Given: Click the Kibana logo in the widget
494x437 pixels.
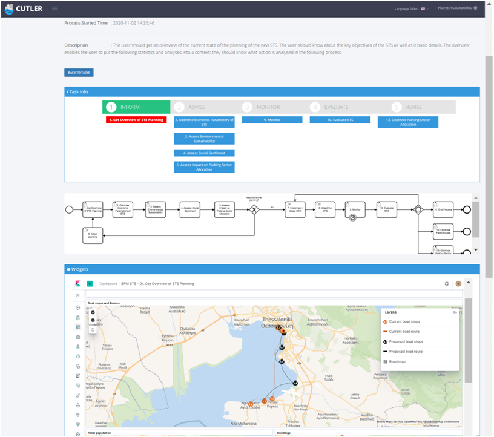Looking at the screenshot, I should 77,283.
